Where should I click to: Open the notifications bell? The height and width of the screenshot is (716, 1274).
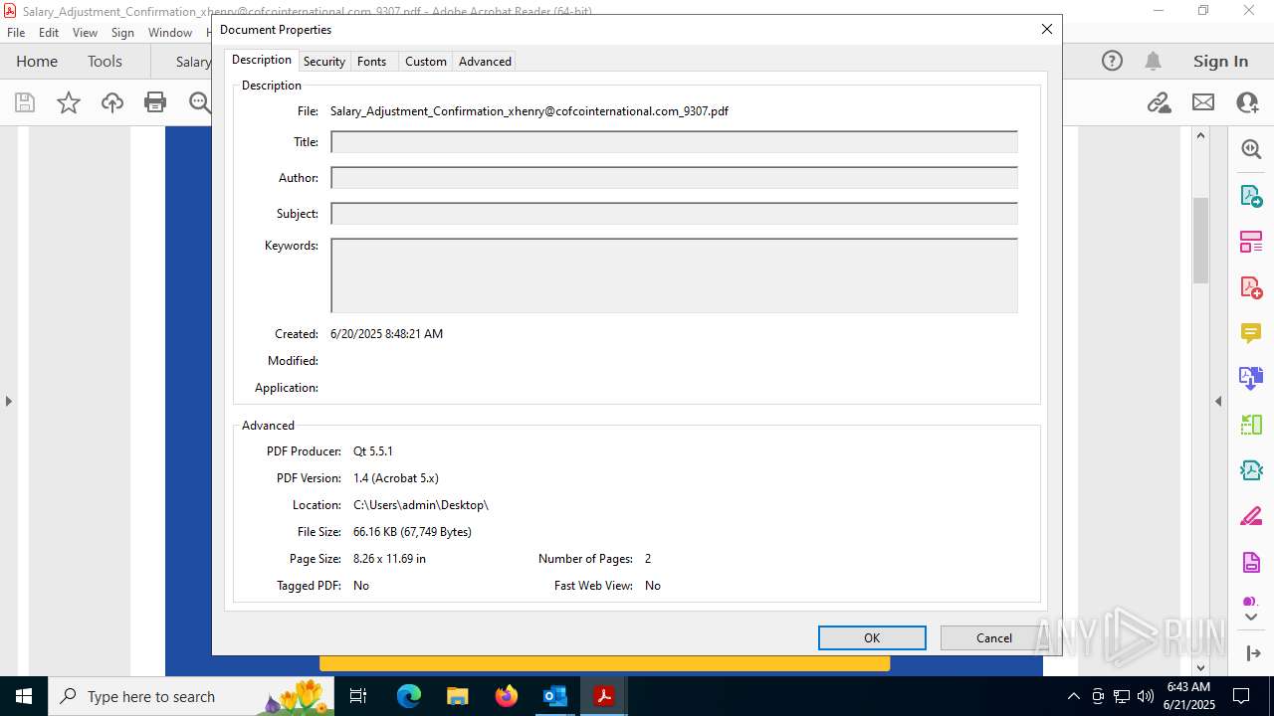click(1153, 61)
